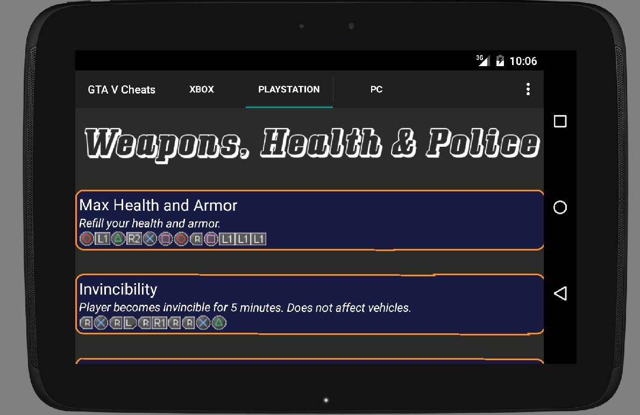Switch to the XBOX tab
Image resolution: width=640 pixels, height=415 pixels.
[202, 89]
